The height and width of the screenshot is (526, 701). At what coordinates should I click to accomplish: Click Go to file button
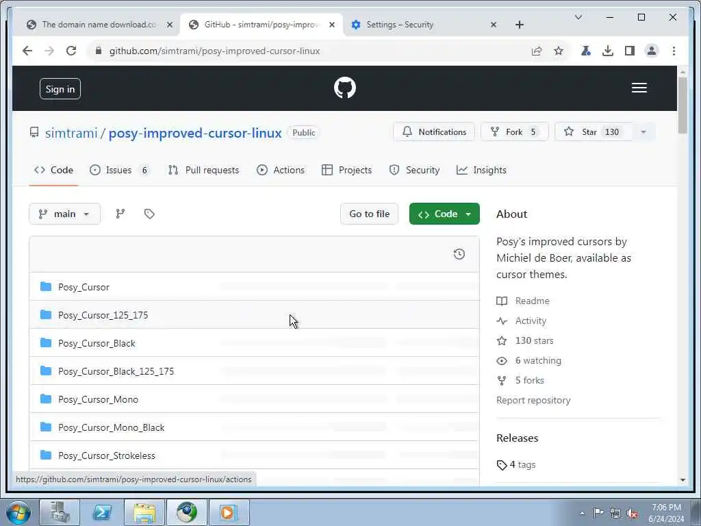[x=369, y=214]
